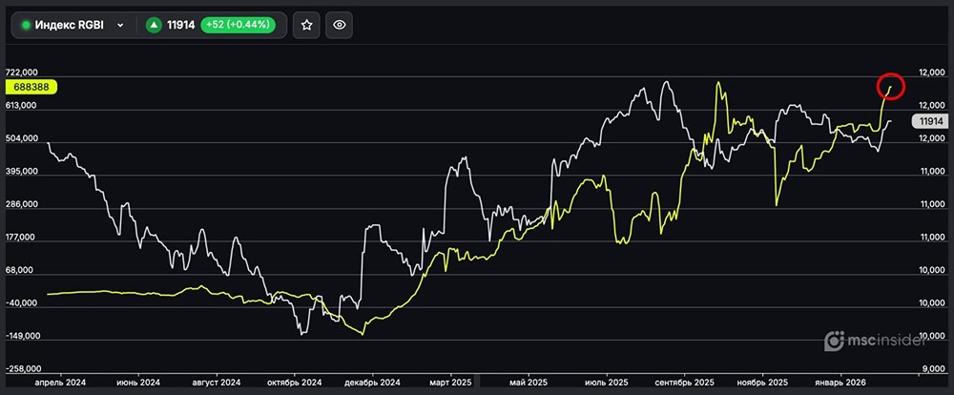Select март 2025 on the time axis
954x395 pixels.
[x=449, y=382]
